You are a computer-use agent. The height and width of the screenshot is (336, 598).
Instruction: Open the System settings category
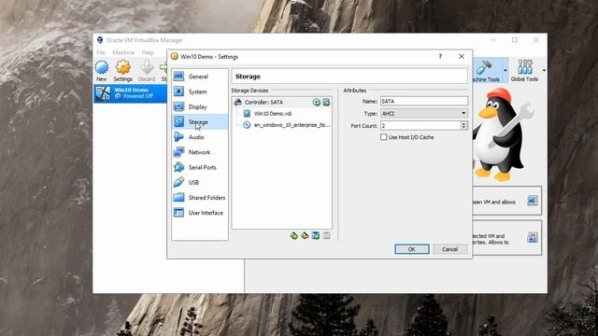pos(200,91)
